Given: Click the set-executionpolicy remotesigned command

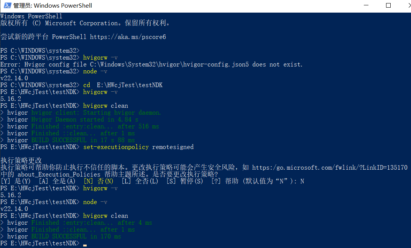Looking at the screenshot, I should 138,147.
